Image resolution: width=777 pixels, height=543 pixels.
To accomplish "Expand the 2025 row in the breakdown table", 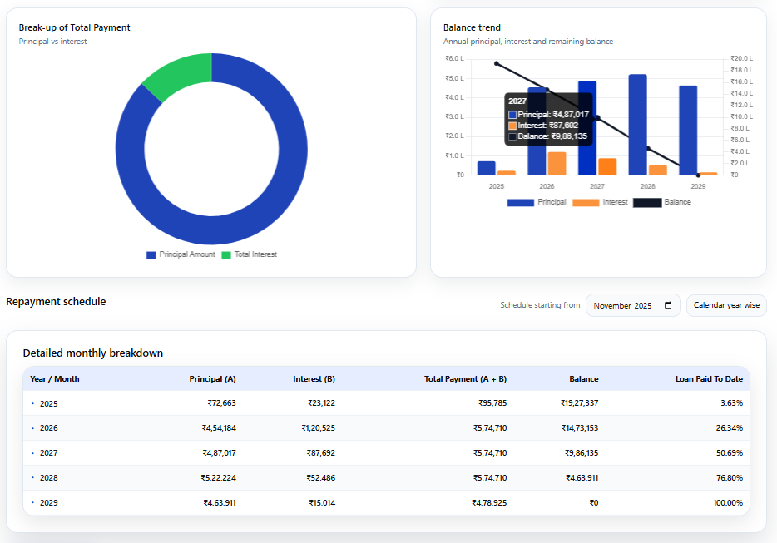I will (33, 403).
